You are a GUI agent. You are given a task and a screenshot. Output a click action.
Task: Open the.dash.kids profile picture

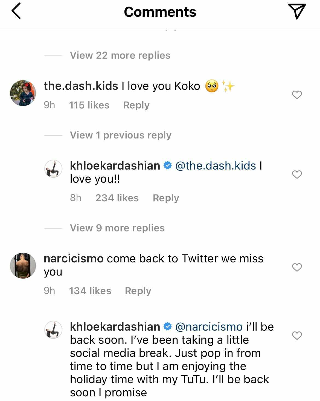coord(23,93)
